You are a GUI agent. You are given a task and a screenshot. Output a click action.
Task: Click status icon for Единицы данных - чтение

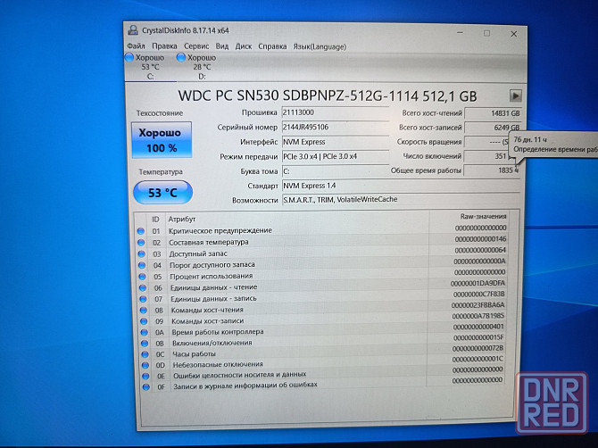pos(143,288)
